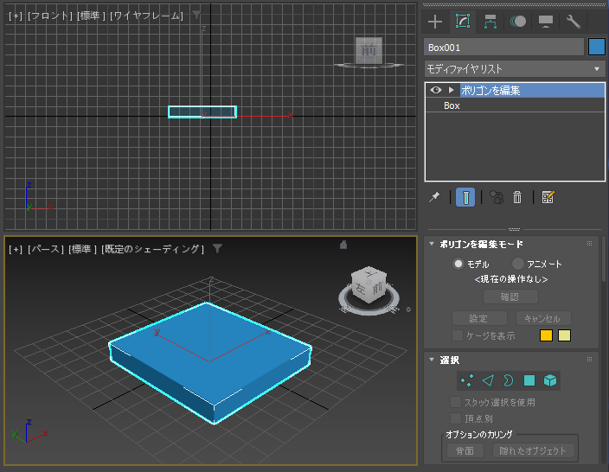Screen dimensions: 609x472
Task: Click the 設定 button
Action: (x=479, y=319)
